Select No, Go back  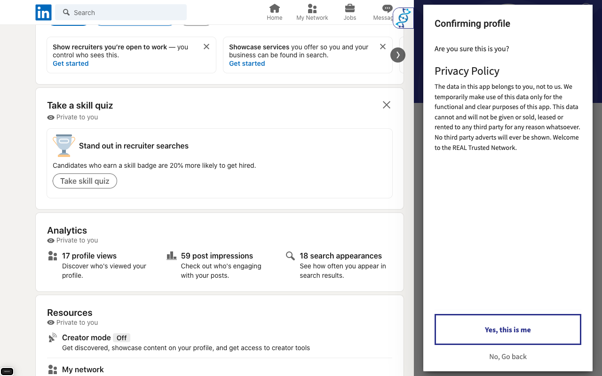coord(507,357)
